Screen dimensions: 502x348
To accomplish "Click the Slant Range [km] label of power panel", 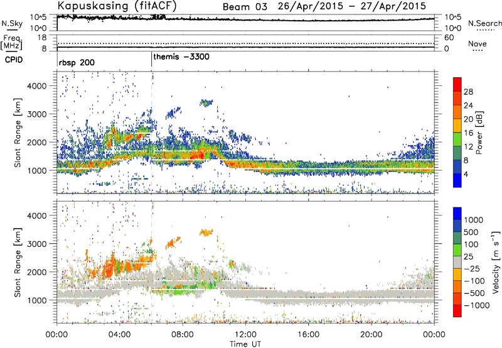I will pyautogui.click(x=18, y=133).
